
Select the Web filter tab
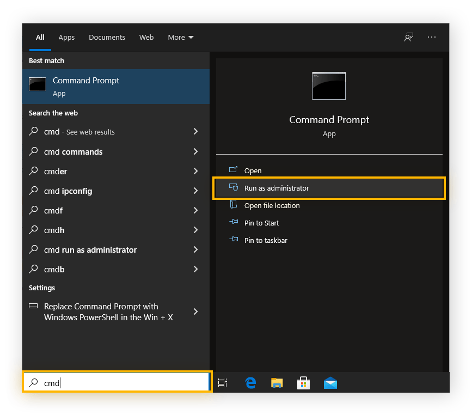click(146, 37)
